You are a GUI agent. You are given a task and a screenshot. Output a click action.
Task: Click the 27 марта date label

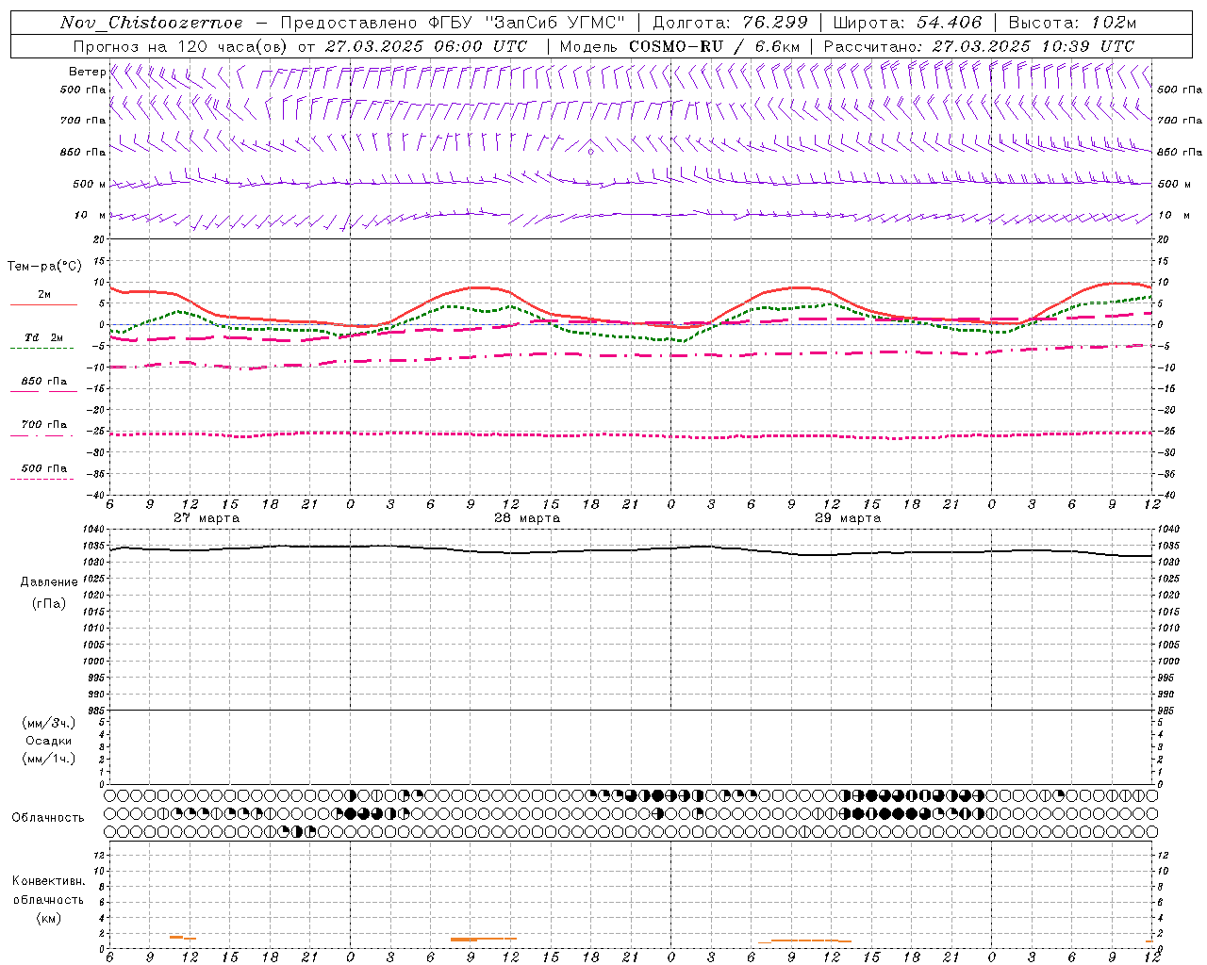point(207,518)
